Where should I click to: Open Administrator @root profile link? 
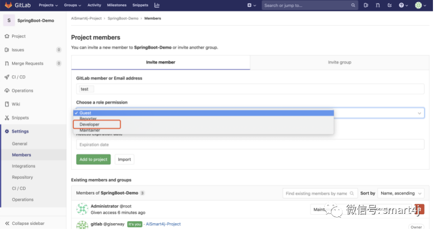click(x=111, y=206)
